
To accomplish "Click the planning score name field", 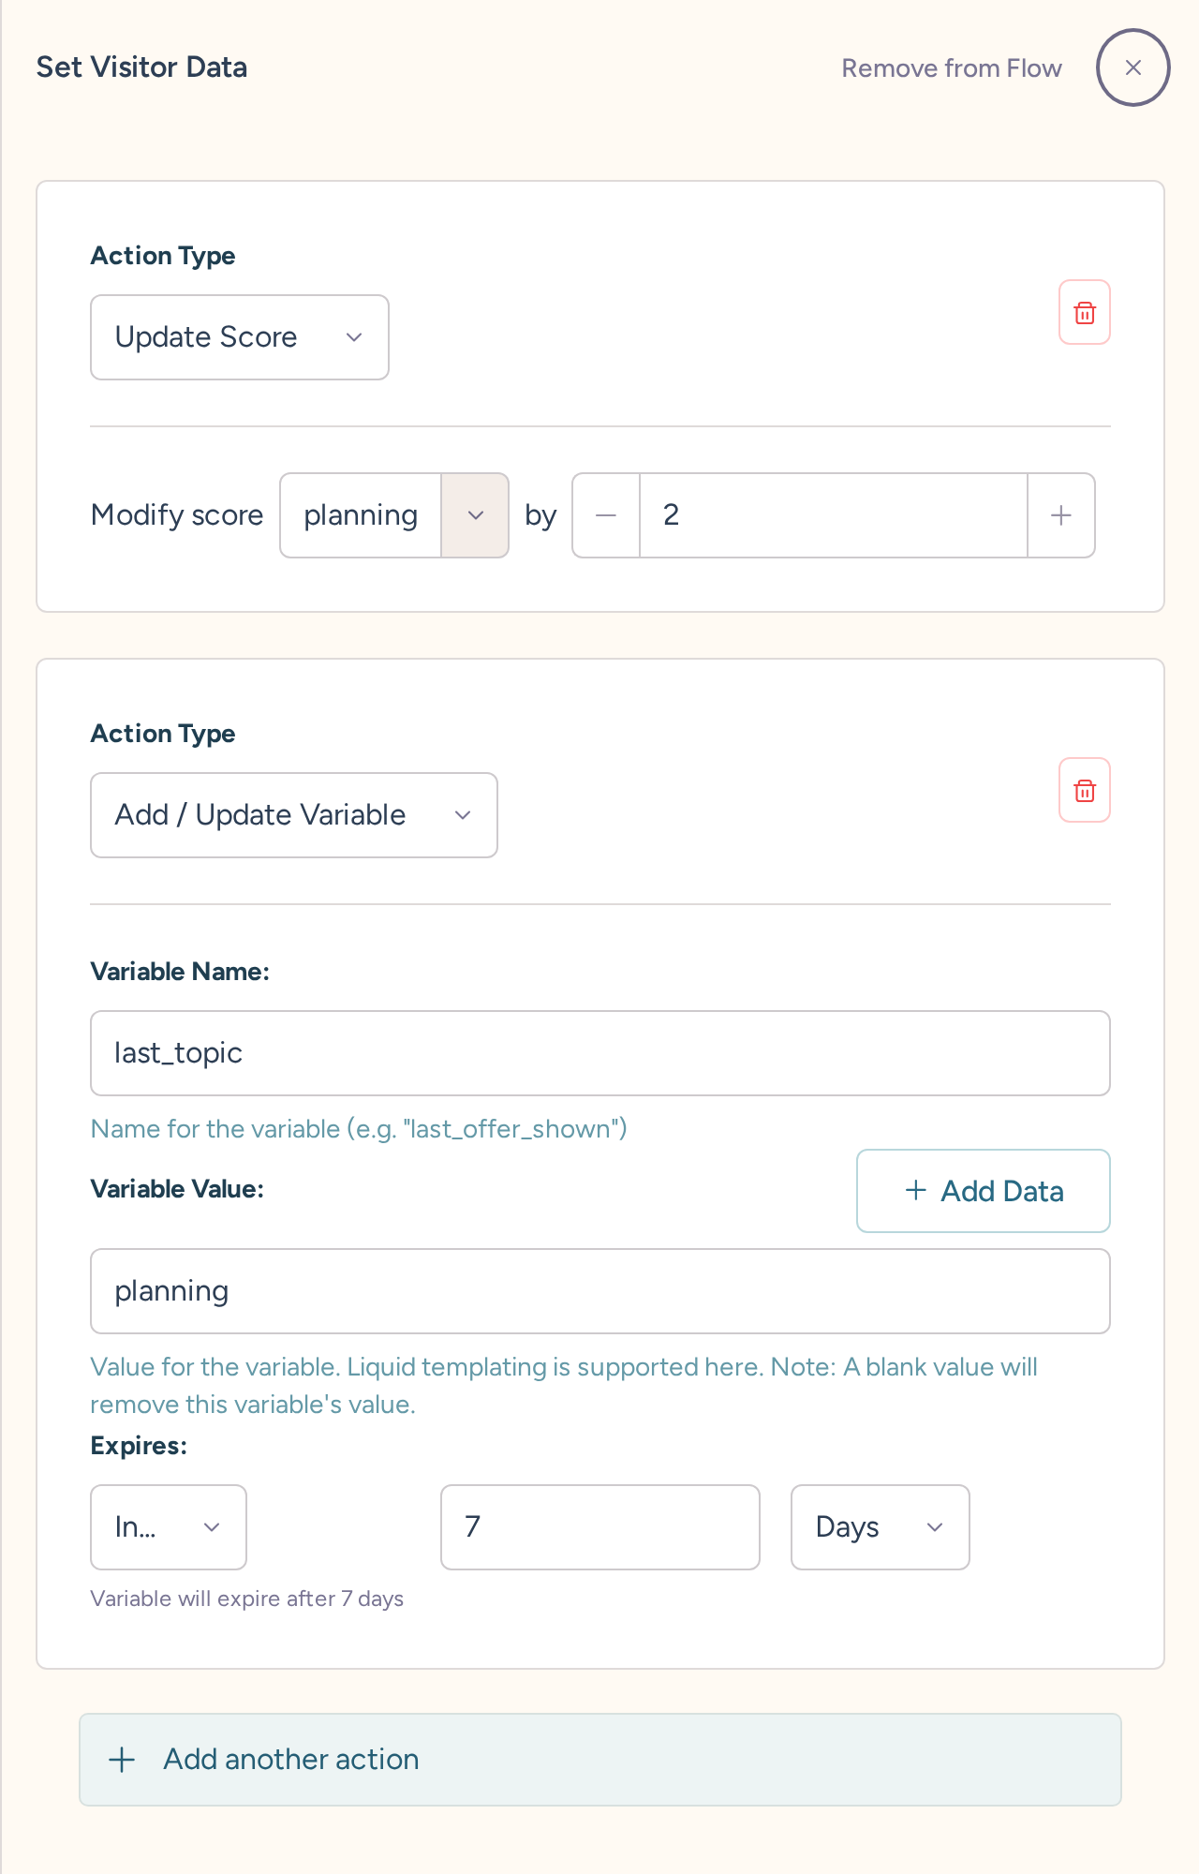I will pos(362,515).
